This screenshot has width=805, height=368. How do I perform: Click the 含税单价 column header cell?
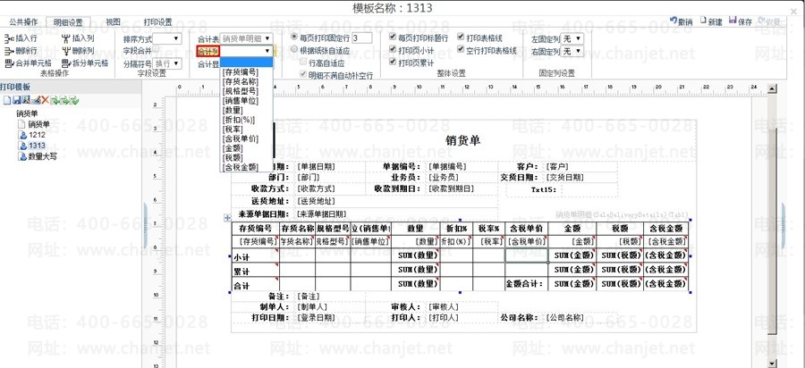[x=526, y=229]
